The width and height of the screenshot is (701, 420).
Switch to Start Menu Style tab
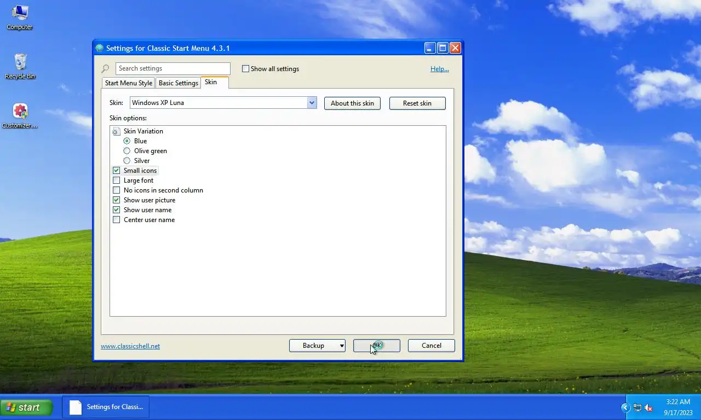click(129, 83)
